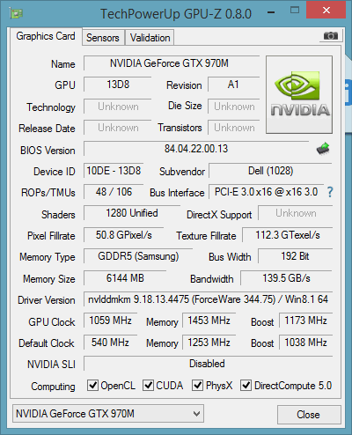Click the BIOS Version field
This screenshot has height=435, width=352.
(196, 149)
